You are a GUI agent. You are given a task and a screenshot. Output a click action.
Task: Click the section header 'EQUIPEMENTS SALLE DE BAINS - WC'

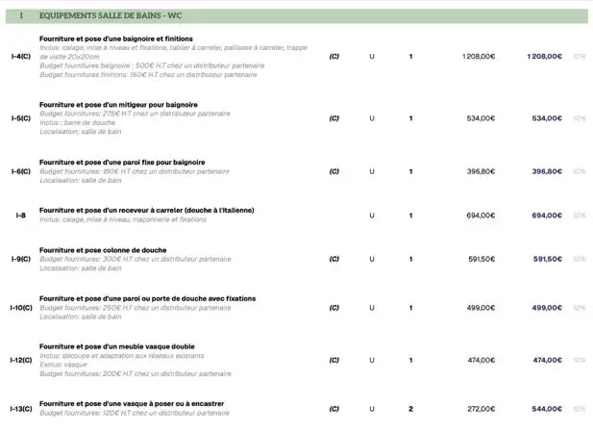point(111,16)
